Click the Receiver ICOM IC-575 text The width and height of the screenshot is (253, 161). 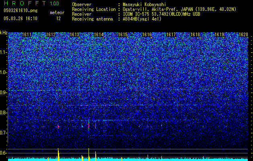coord(162,14)
